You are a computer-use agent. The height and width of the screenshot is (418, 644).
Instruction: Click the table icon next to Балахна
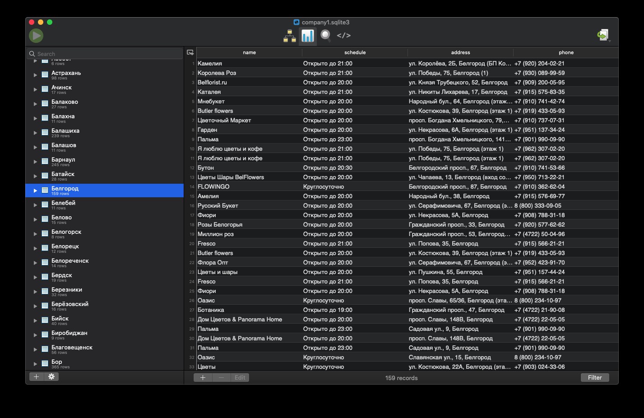(45, 118)
